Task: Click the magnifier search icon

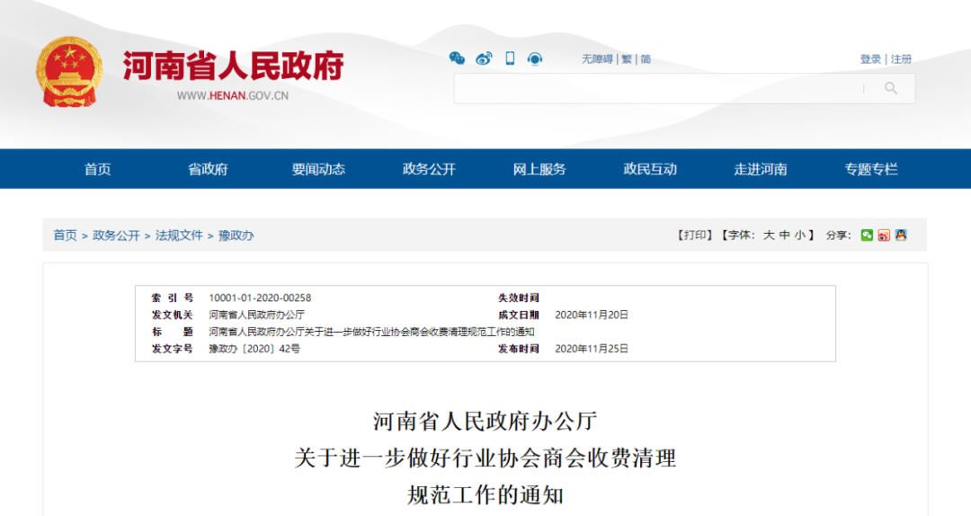Action: tap(890, 88)
